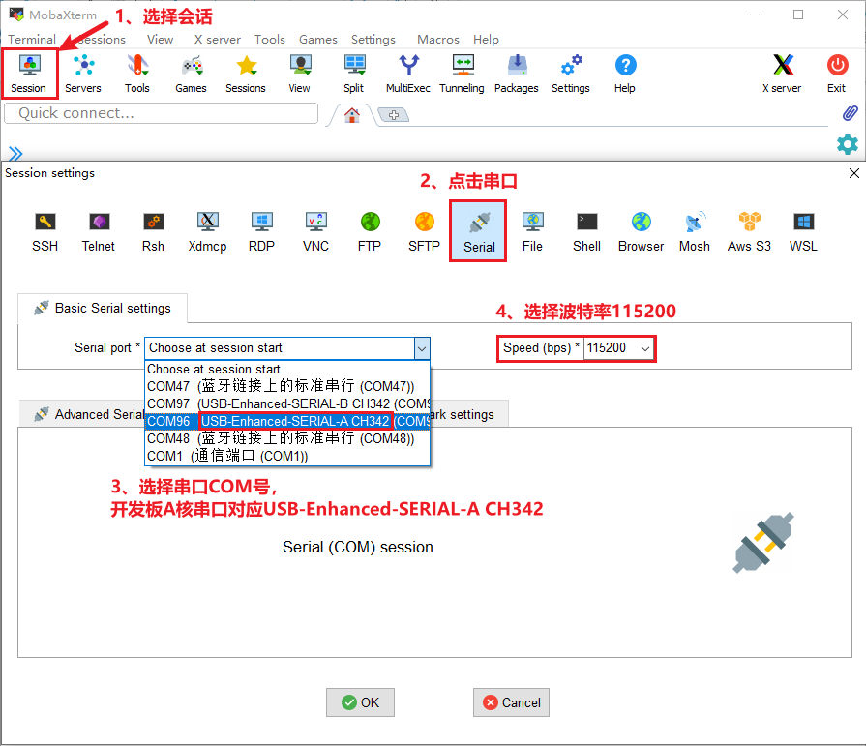Choose the SFTP session type

tap(424, 232)
